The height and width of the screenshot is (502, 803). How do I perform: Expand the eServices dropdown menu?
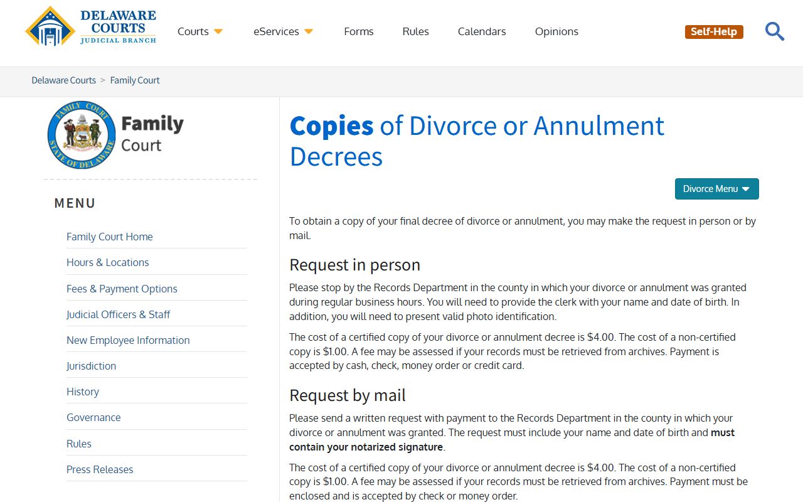click(x=284, y=31)
